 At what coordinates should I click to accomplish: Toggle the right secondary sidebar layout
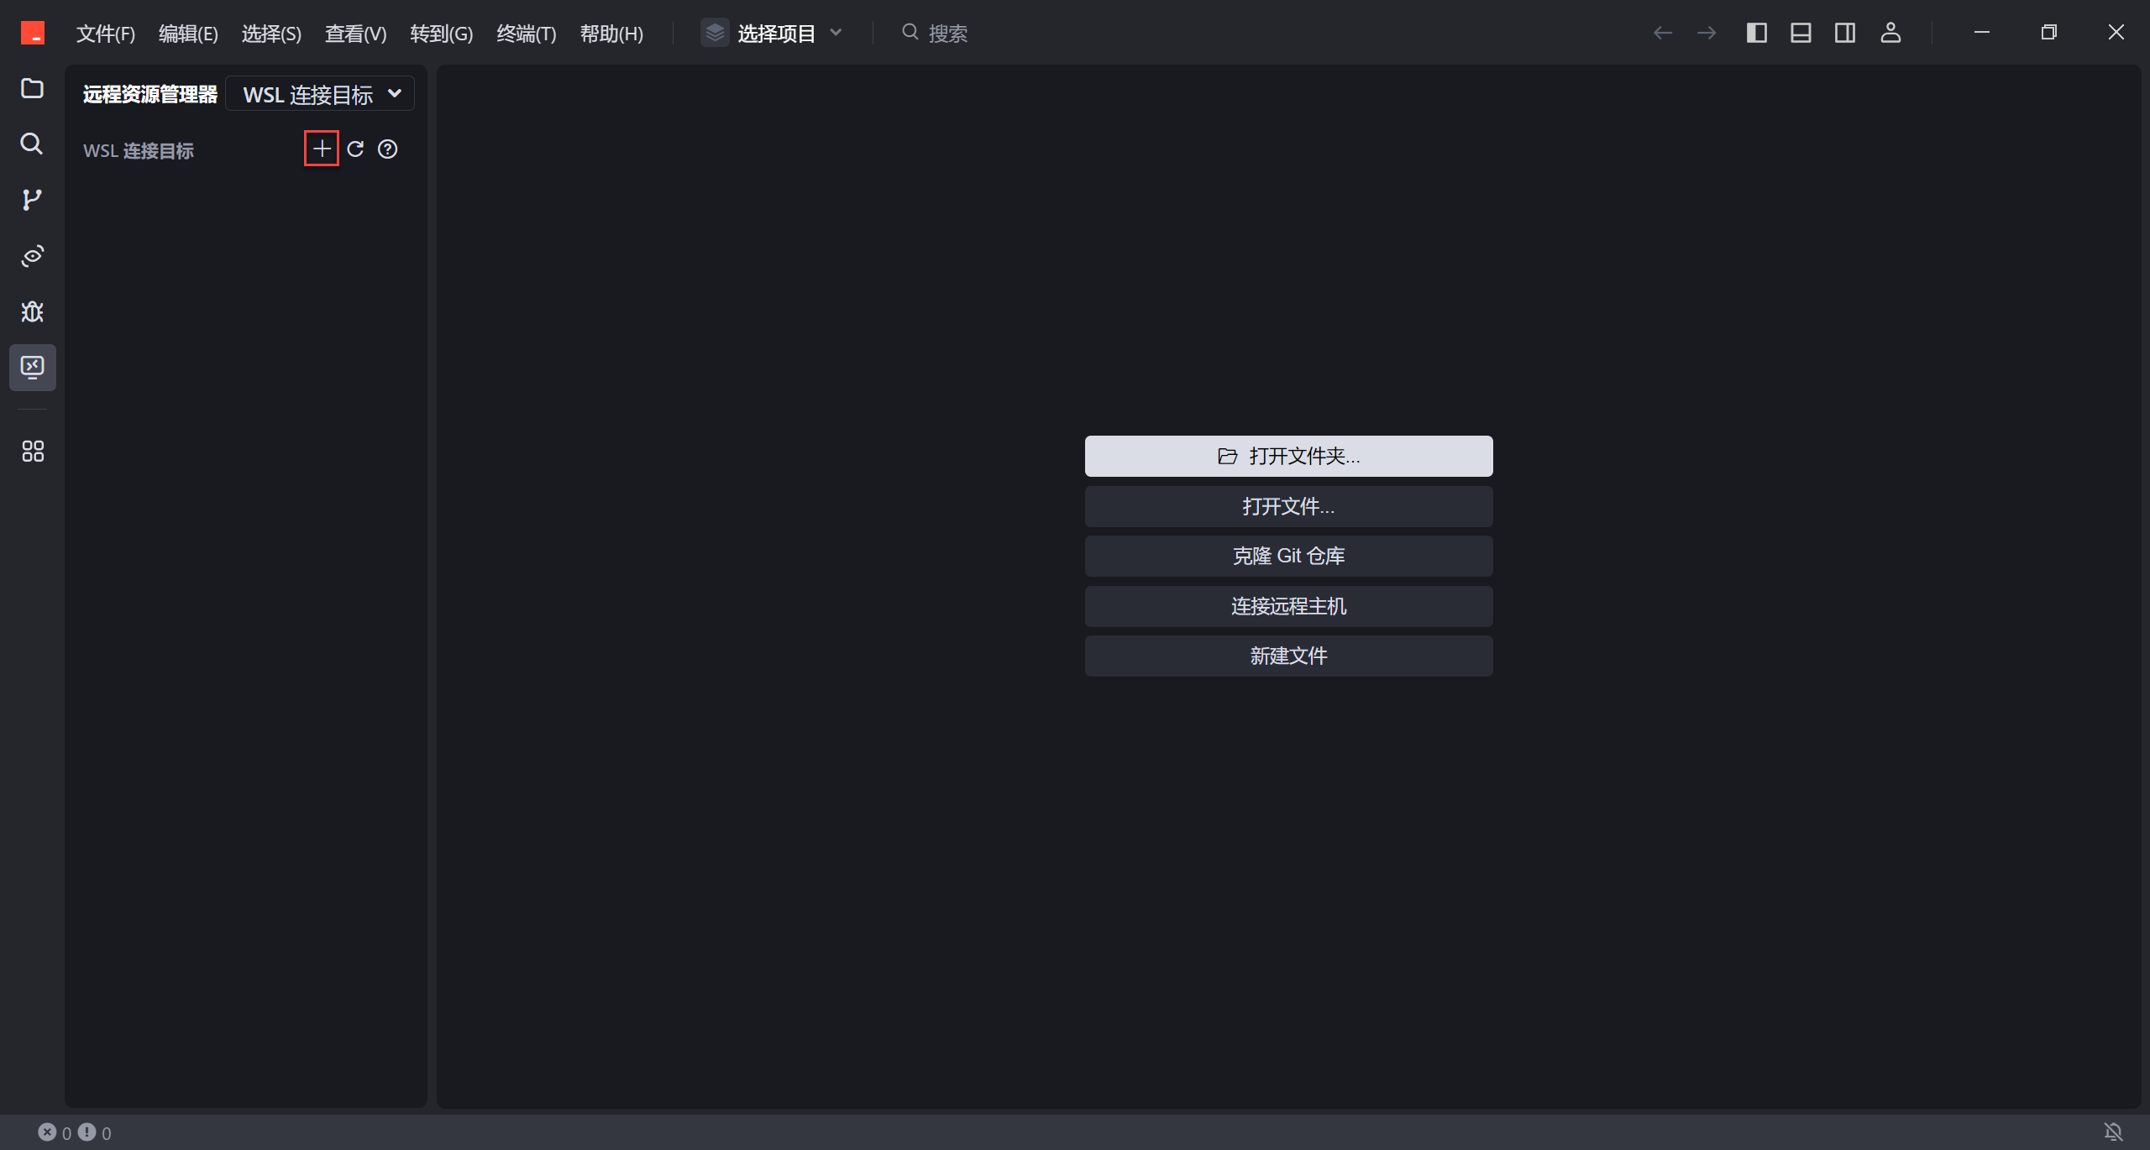1845,33
